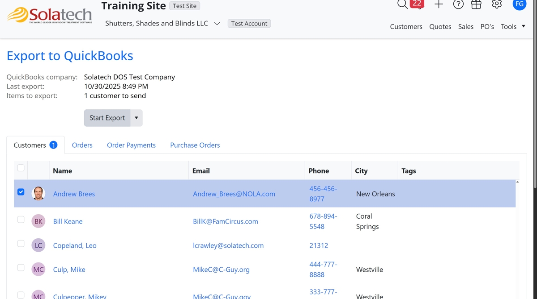This screenshot has height=299, width=537.
Task: Switch to the Customers tab
Action: coord(35,145)
